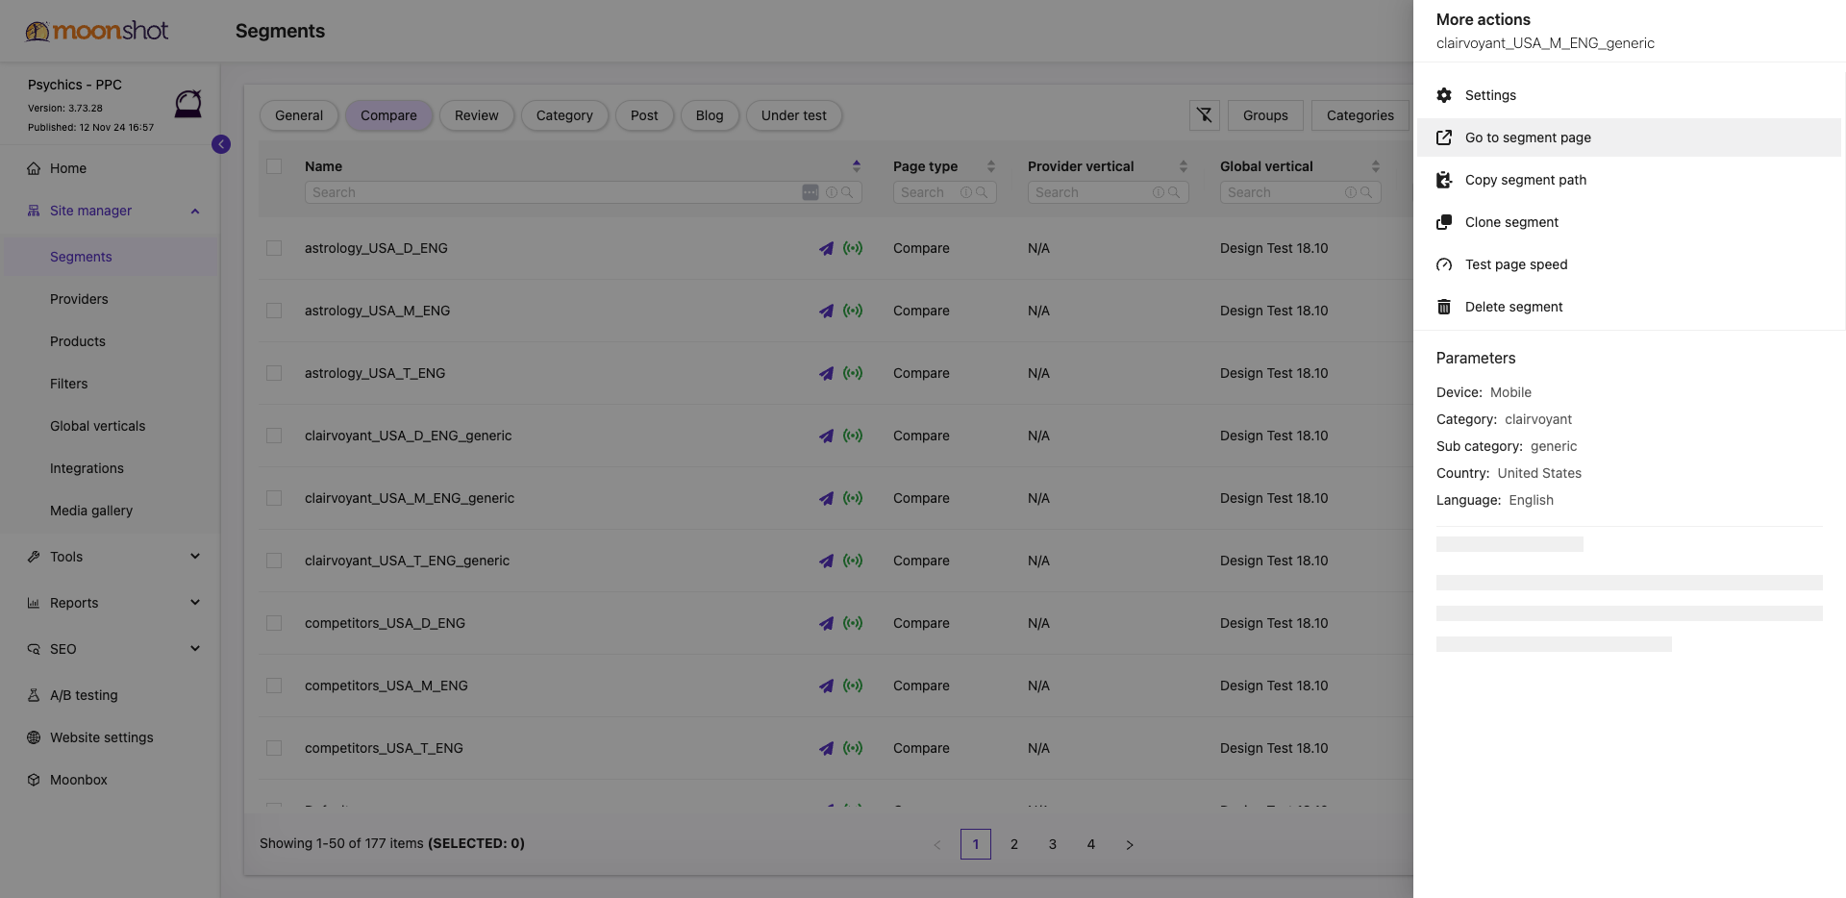1846x898 pixels.
Task: Click the paper plane icon for clairvoyant_USA_D_ENG_generic
Action: (826, 436)
